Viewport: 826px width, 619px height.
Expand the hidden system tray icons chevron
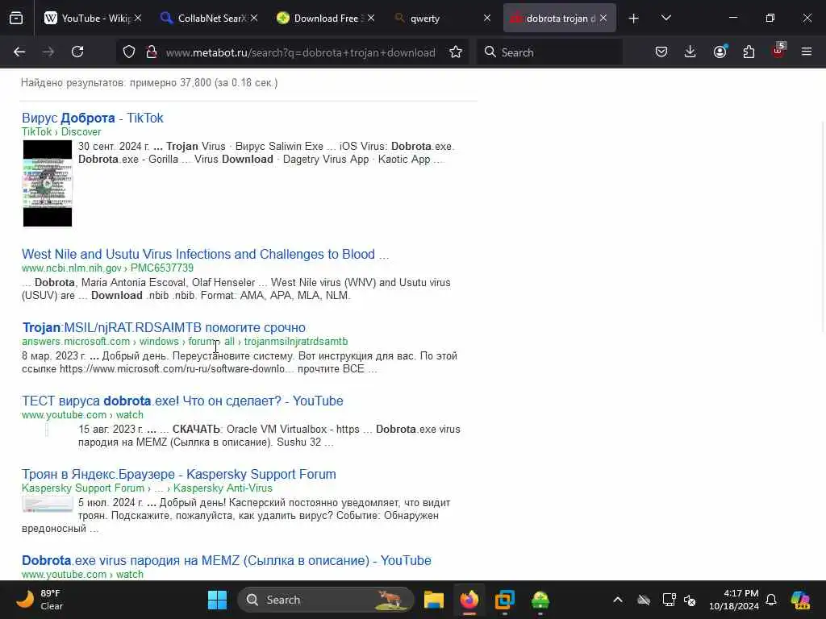[x=617, y=600]
